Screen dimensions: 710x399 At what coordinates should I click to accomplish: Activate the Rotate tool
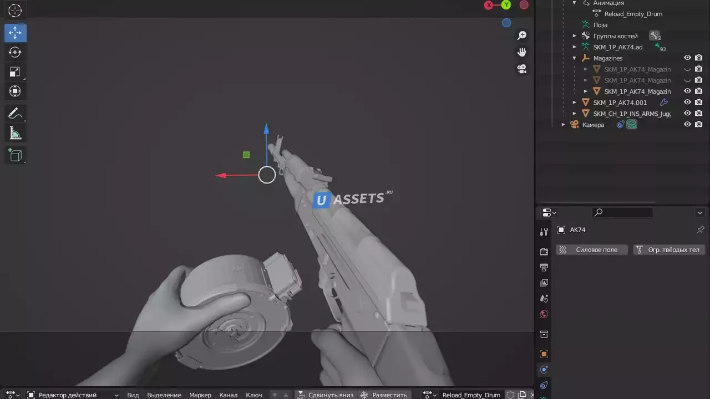coord(15,53)
